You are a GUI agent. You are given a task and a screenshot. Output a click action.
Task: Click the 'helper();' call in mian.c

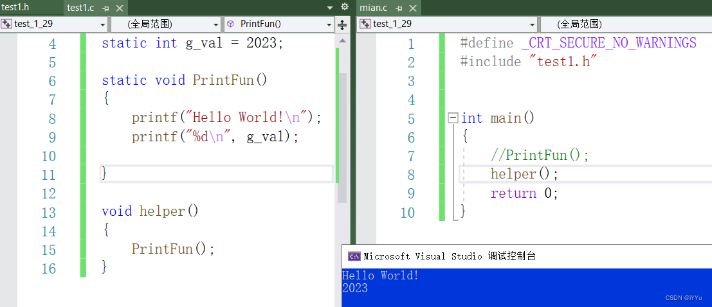coord(524,174)
